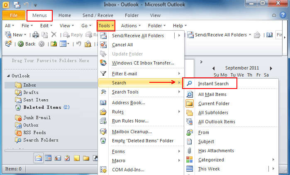Switch to the Send / Receive tab
This screenshot has width=290, height=175.
coord(98,15)
